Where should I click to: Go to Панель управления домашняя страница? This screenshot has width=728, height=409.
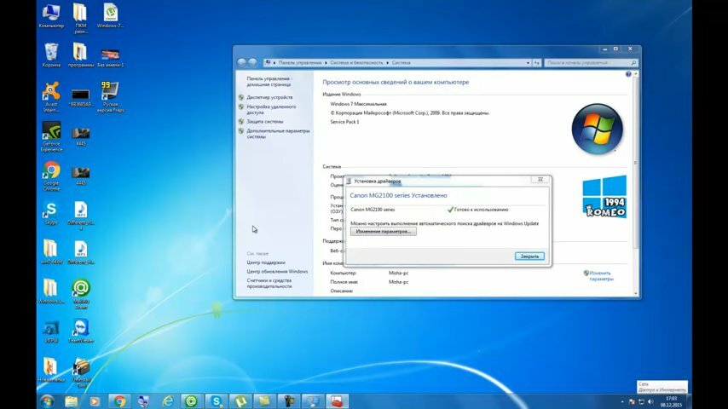(269, 82)
